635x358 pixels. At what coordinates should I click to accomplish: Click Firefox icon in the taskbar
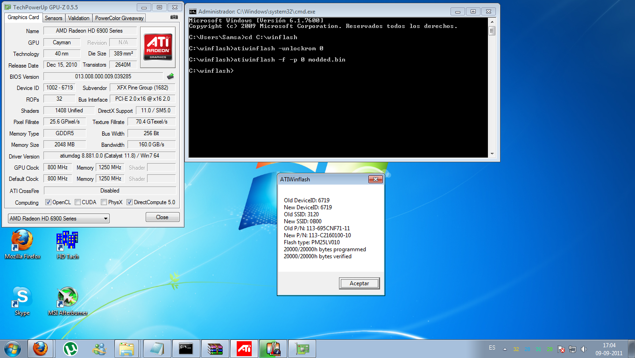[41, 348]
